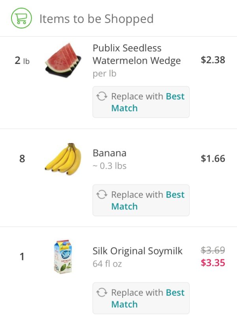The width and height of the screenshot is (237, 323).
Task: Click the refresh icon on the banana replace button
Action: point(103,194)
